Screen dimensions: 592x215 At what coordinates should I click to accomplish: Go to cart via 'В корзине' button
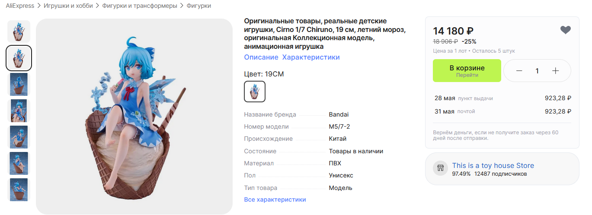[x=467, y=71]
